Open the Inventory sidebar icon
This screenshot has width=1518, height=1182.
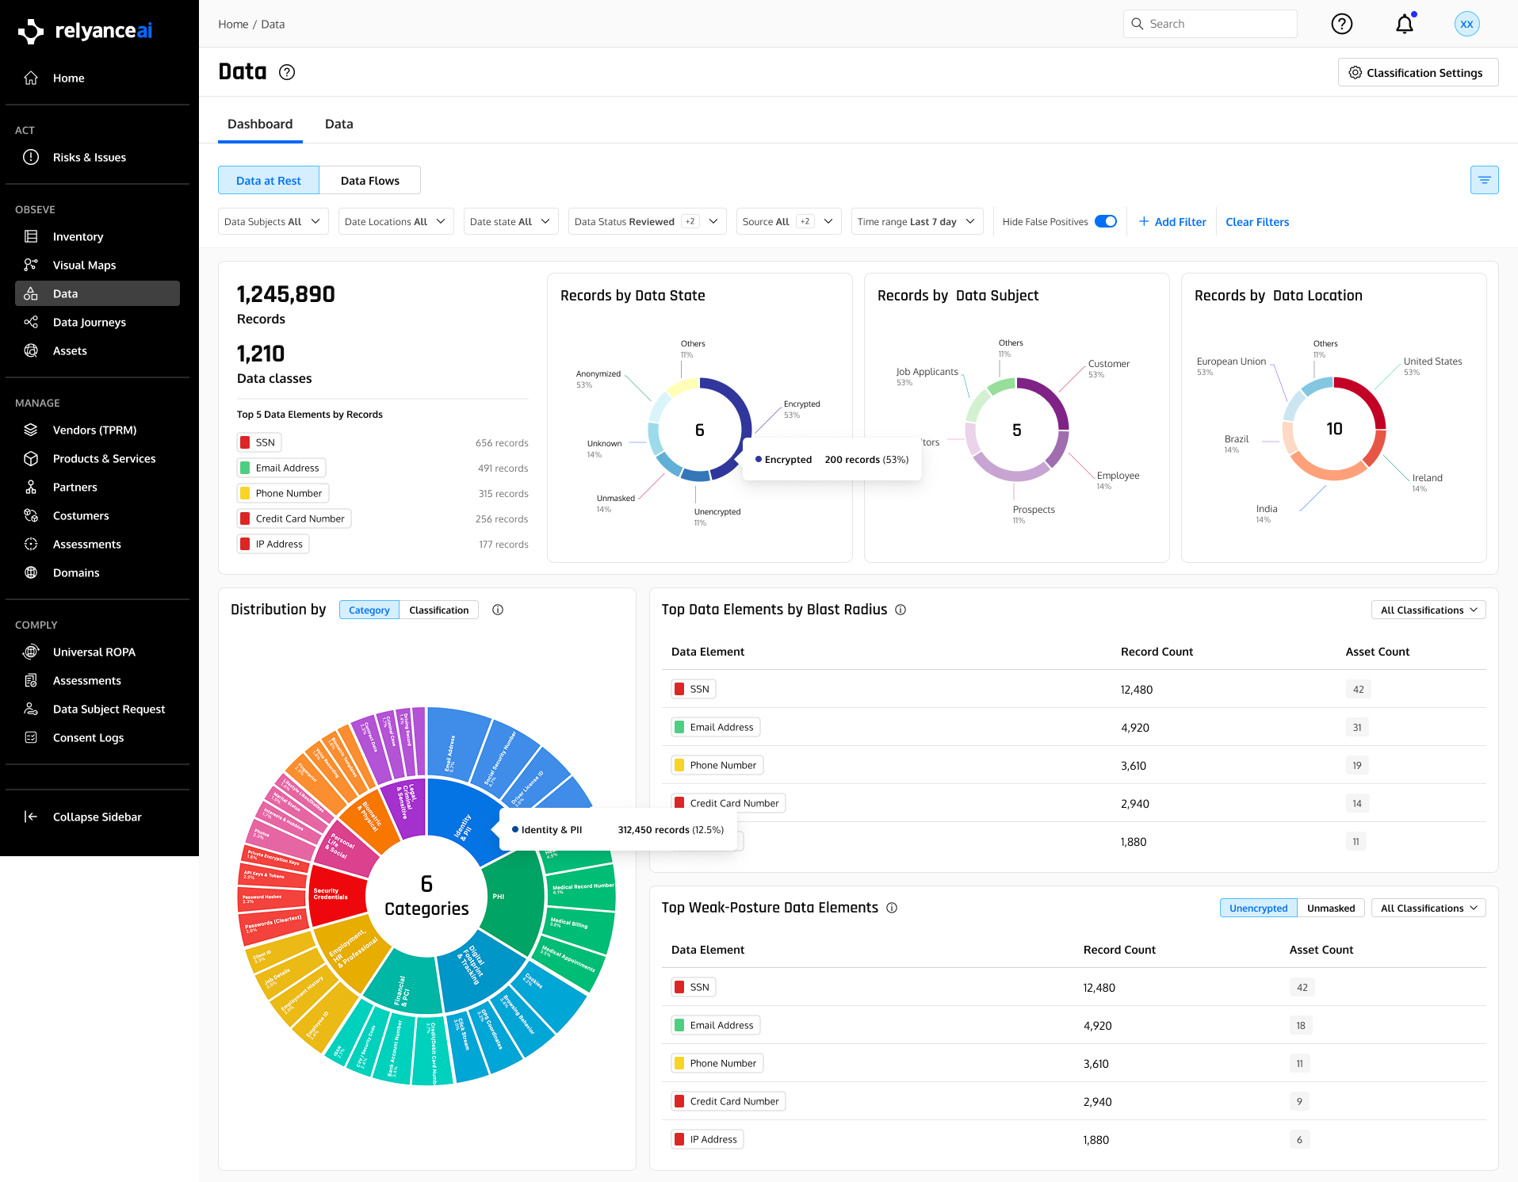click(x=31, y=236)
